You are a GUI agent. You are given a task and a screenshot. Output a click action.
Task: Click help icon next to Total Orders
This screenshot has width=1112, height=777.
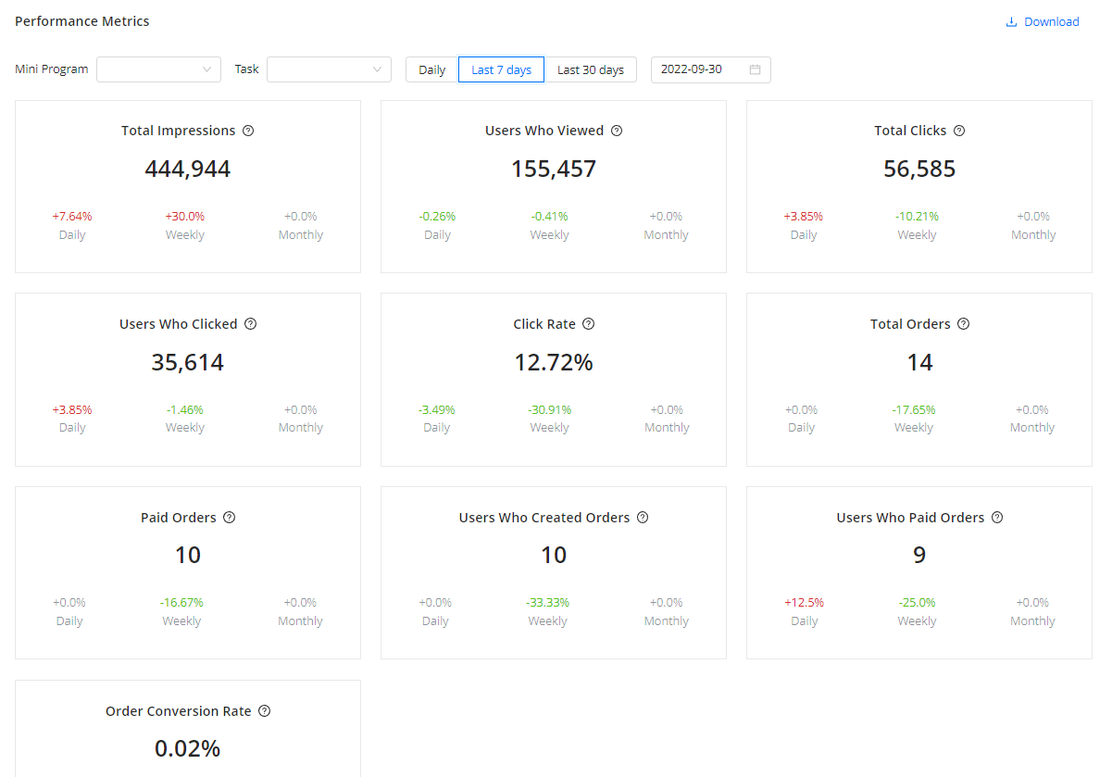(963, 324)
